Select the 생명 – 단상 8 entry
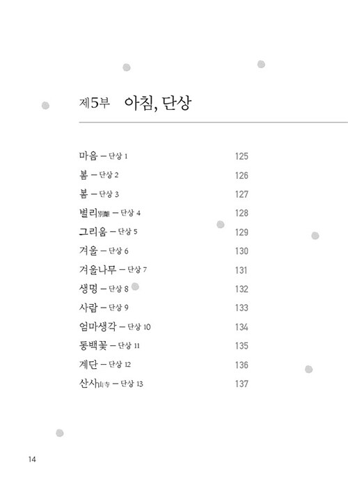 104,288
